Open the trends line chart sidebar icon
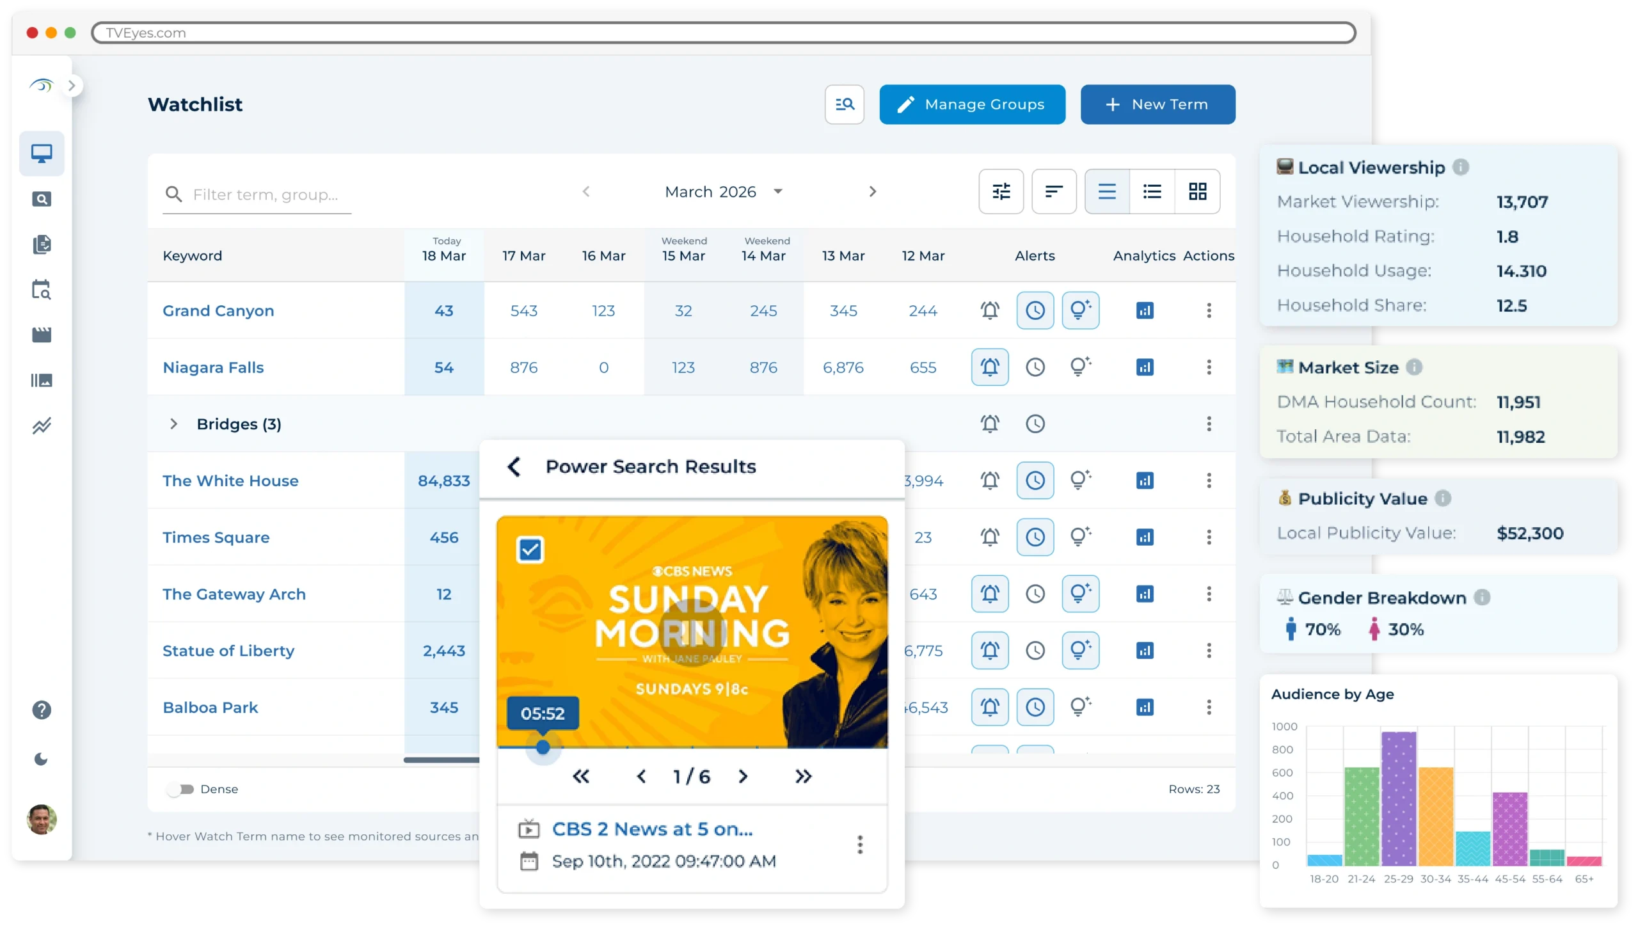 point(42,425)
